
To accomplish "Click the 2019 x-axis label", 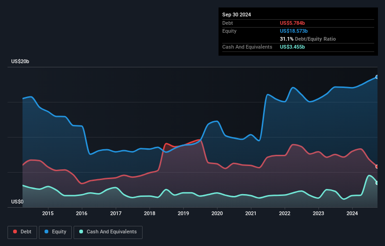I will click(183, 213).
